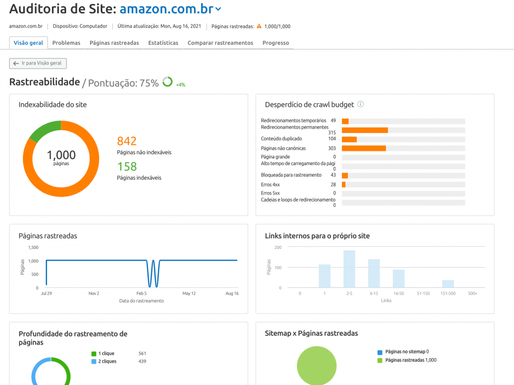
Task: Click the blue Páginas no sitemap legend swatch
Action: 380,352
